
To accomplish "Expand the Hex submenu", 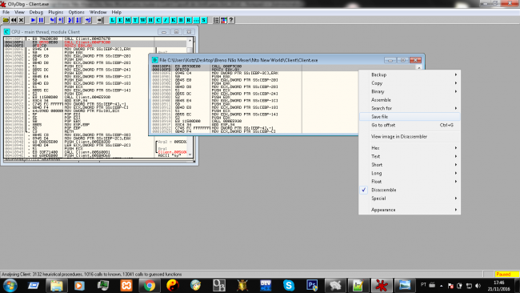I will click(x=410, y=148).
